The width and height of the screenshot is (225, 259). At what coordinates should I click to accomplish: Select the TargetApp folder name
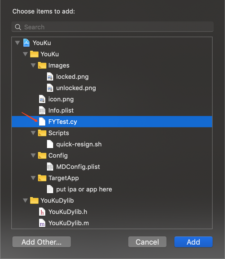coord(64,178)
